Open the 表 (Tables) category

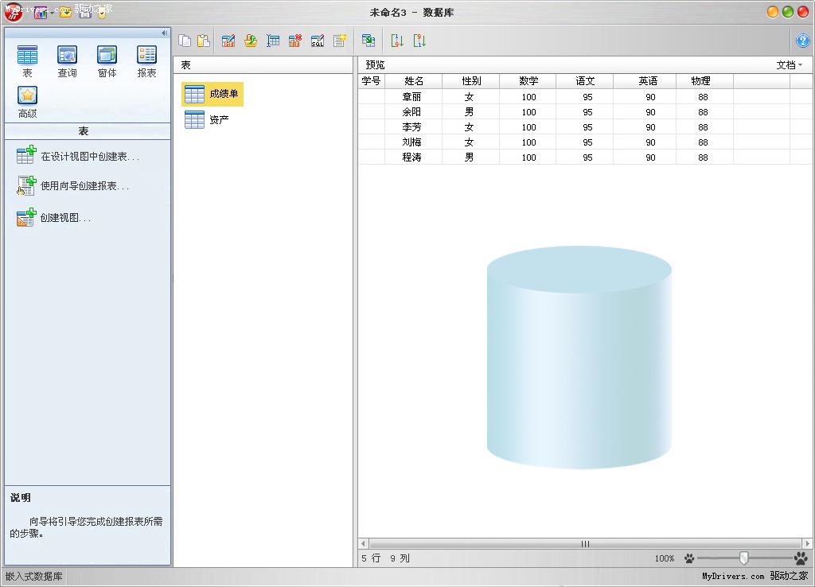pyautogui.click(x=27, y=61)
